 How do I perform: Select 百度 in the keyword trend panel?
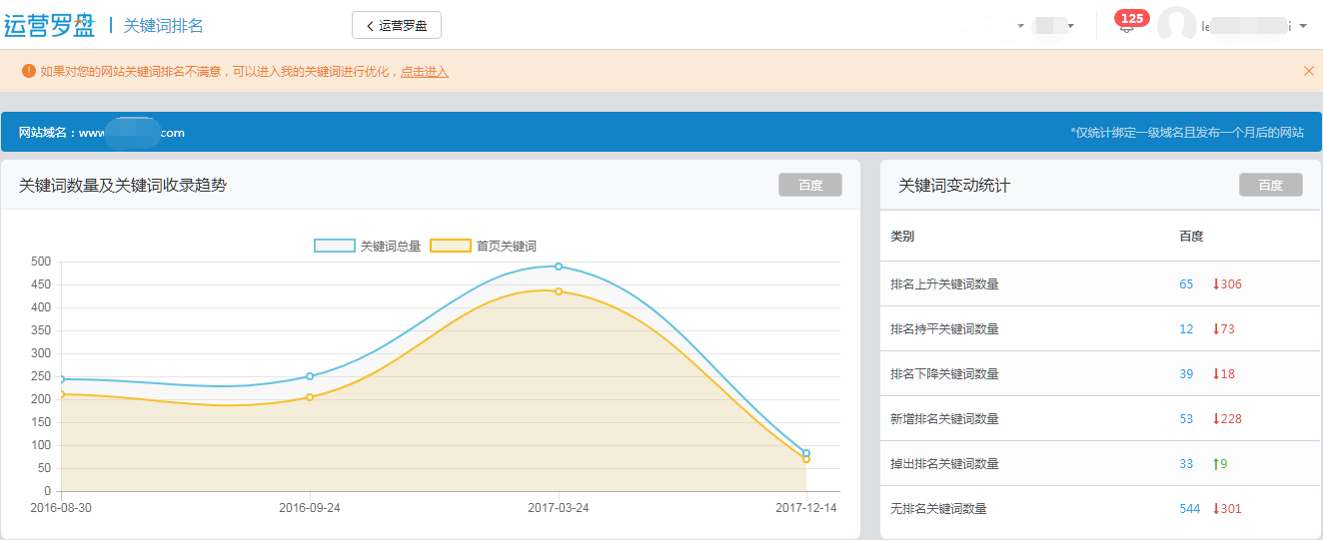(809, 185)
